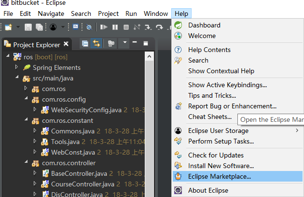Select Tips and Tricks...
The image size is (304, 197).
click(237, 95)
